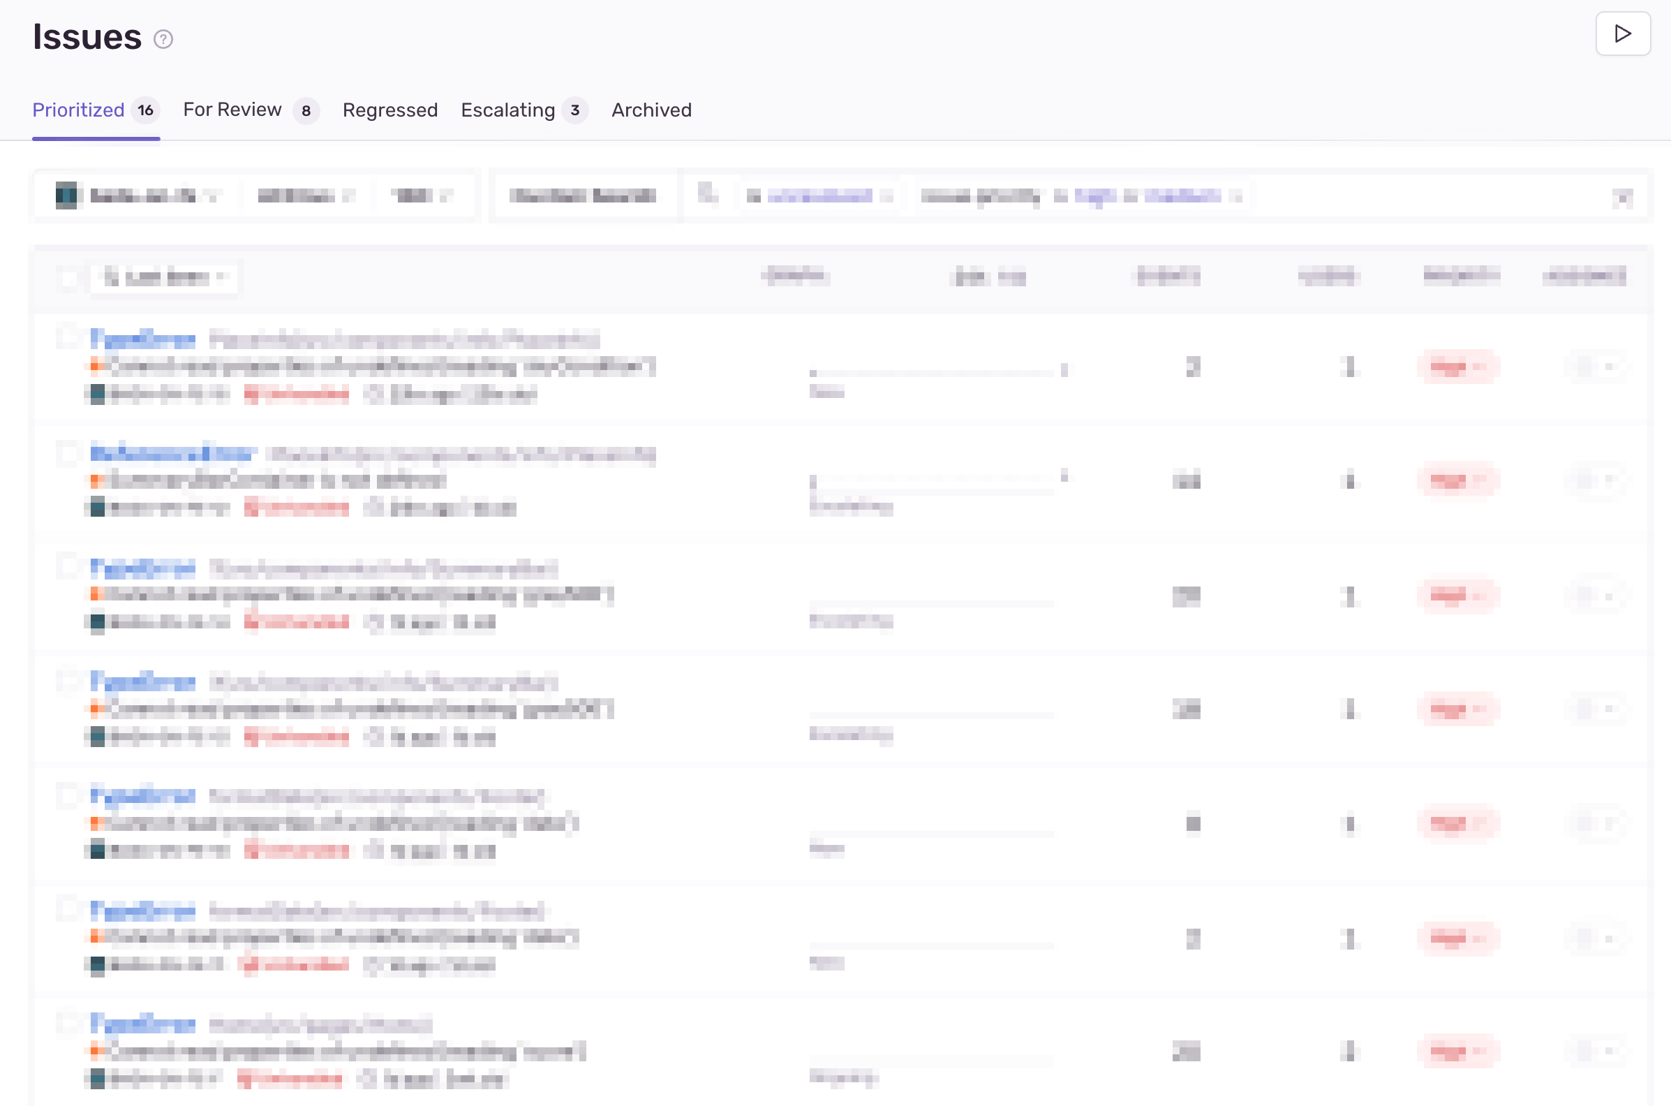Click the project avatar icon in project filter
The image size is (1671, 1106).
tap(66, 196)
